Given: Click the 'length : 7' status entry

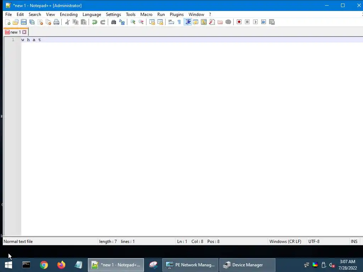Looking at the screenshot, I should tap(108, 242).
